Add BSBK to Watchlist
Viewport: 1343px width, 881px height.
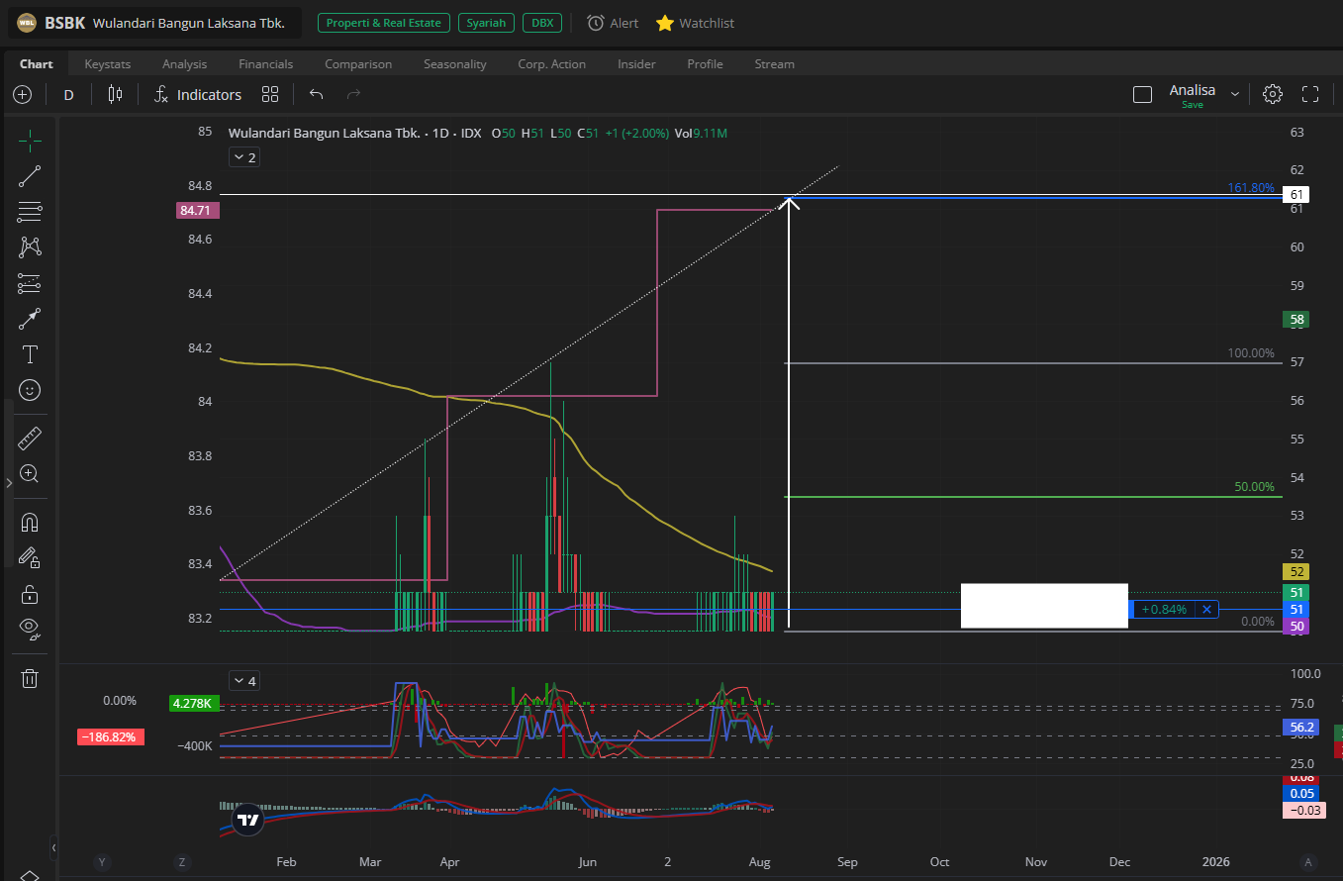pyautogui.click(x=695, y=23)
